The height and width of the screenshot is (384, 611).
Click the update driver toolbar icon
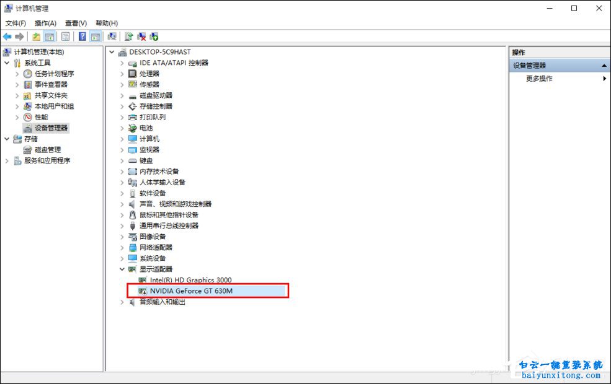[129, 37]
